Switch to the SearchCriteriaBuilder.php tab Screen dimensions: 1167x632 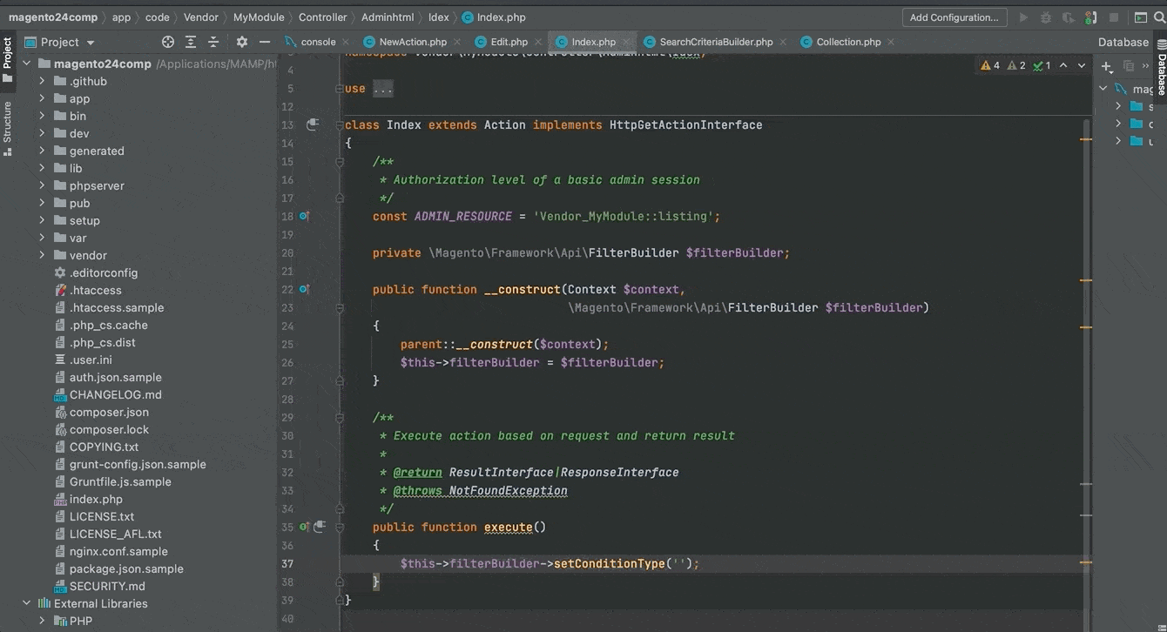pos(715,42)
